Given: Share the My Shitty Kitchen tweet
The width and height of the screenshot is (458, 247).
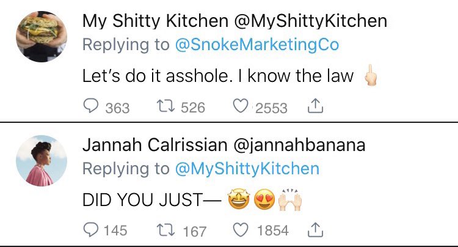Looking at the screenshot, I should 315,106.
